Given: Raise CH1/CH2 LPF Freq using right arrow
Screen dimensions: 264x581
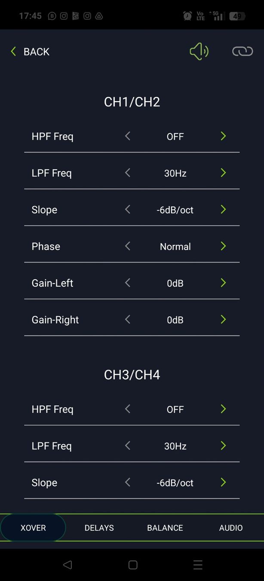Looking at the screenshot, I should point(223,173).
